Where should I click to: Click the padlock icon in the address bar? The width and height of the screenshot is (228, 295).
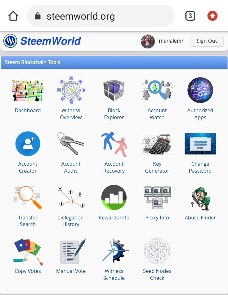[38, 16]
